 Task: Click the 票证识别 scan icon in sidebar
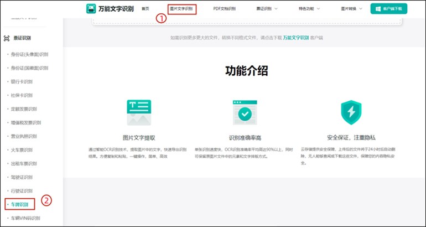click(x=7, y=38)
